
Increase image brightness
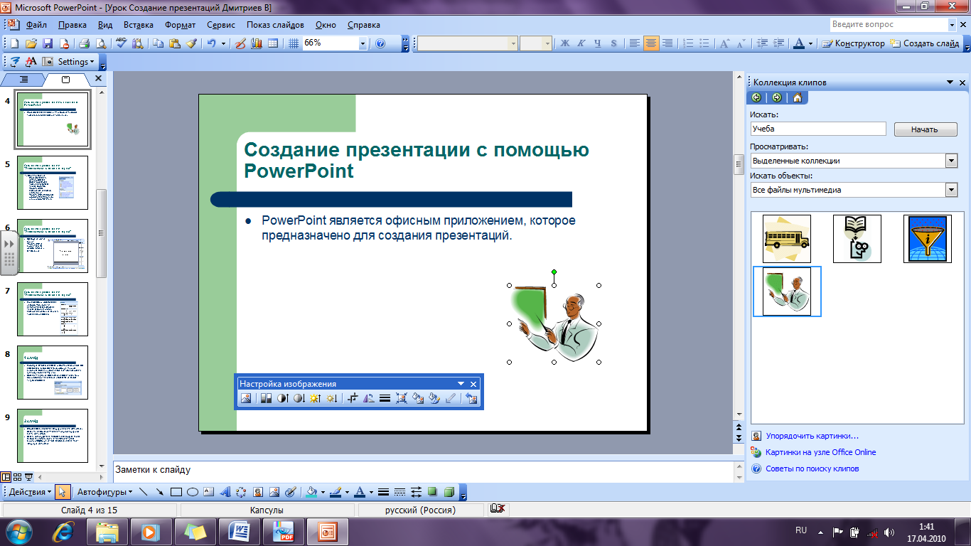315,399
